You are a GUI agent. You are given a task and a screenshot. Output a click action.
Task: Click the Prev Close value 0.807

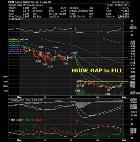pos(26,17)
